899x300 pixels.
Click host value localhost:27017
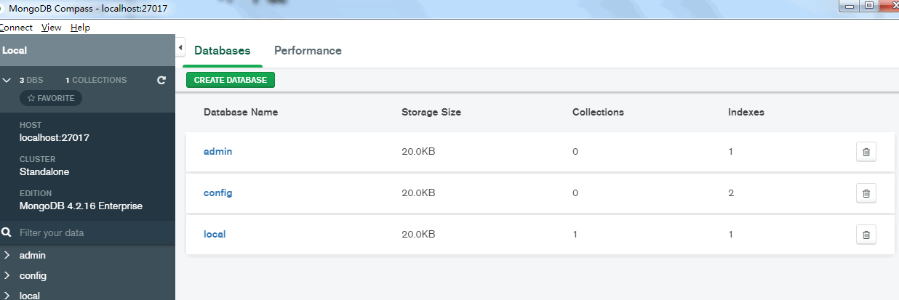click(55, 137)
